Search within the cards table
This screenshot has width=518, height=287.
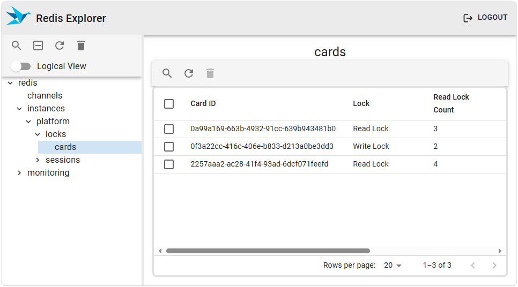(x=167, y=73)
